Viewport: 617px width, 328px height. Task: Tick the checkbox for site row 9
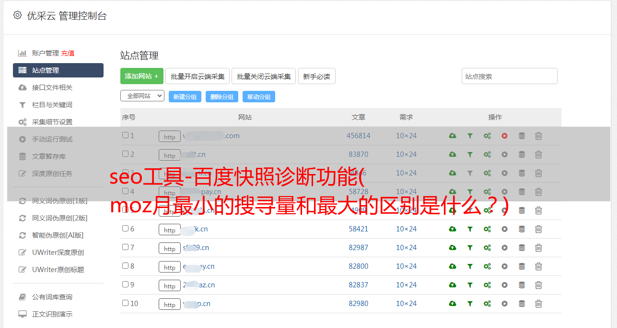125,284
